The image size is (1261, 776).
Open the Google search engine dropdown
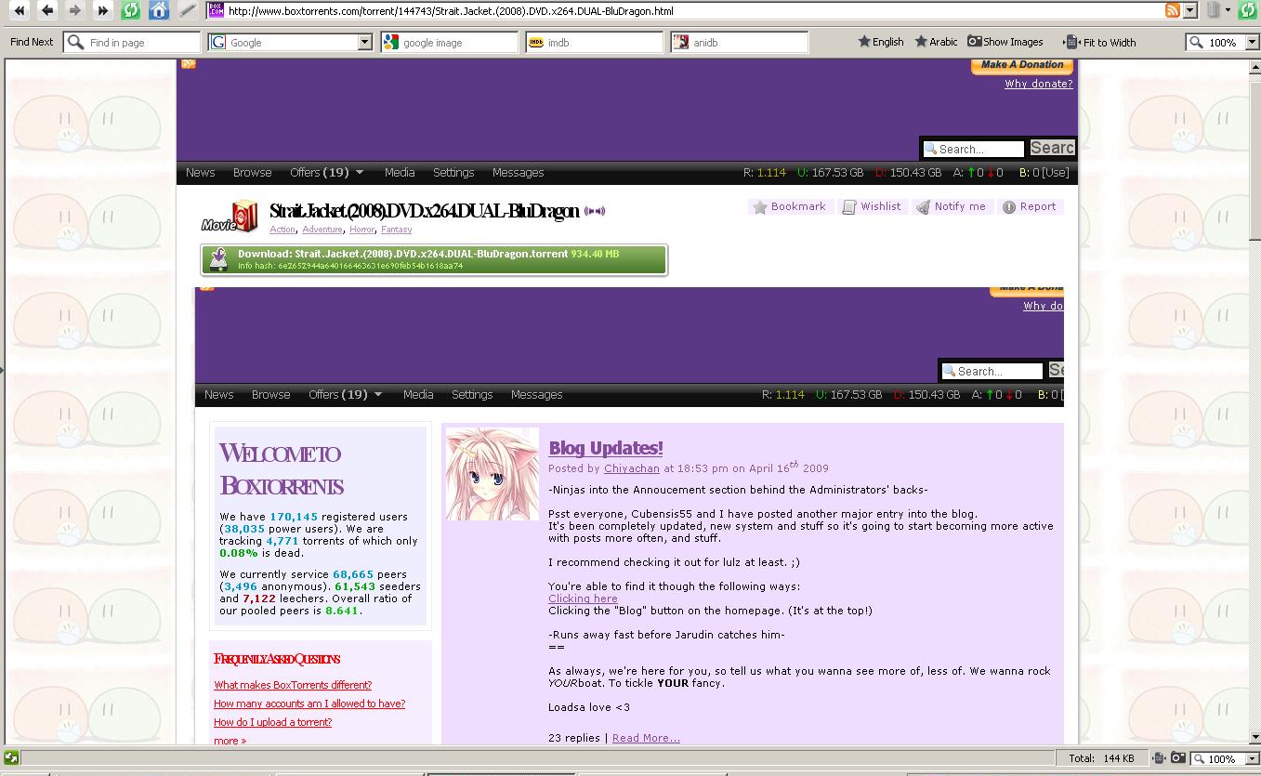click(x=364, y=42)
